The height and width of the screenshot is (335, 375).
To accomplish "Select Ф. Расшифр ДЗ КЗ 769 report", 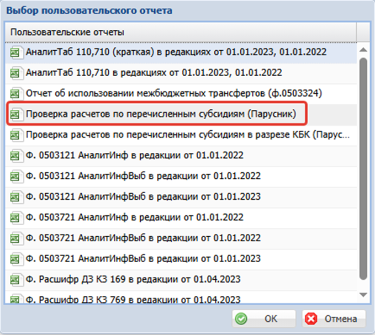I will pyautogui.click(x=181, y=297).
